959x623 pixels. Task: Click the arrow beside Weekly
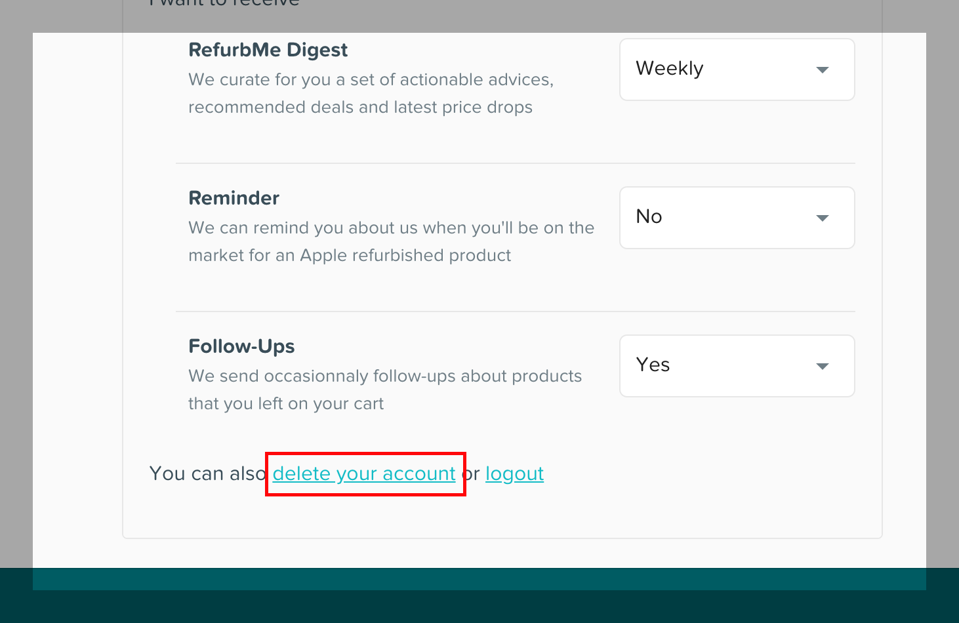tap(822, 70)
